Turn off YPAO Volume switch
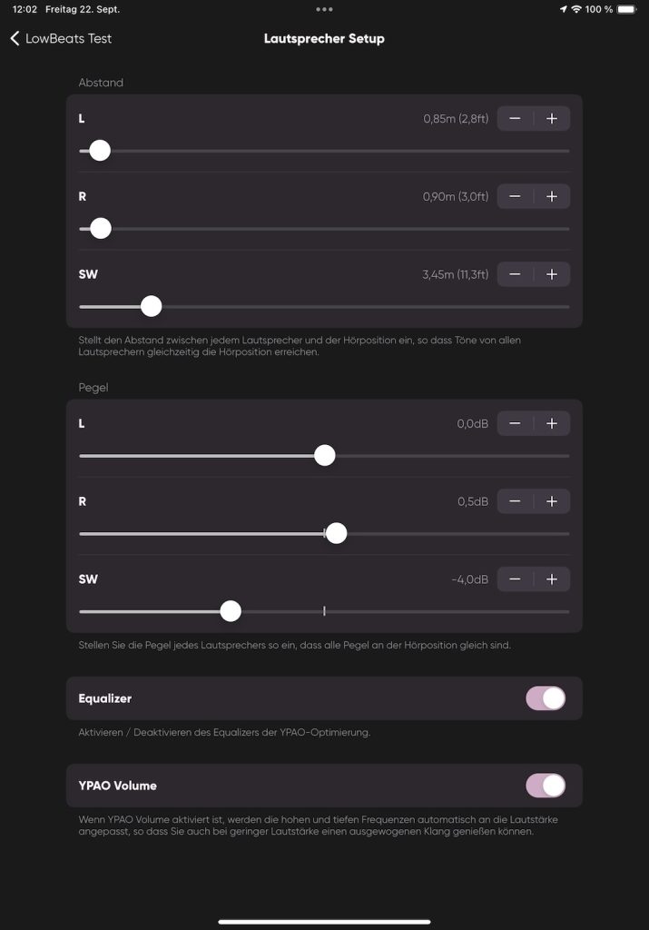Viewport: 649px width, 930px height. 546,786
